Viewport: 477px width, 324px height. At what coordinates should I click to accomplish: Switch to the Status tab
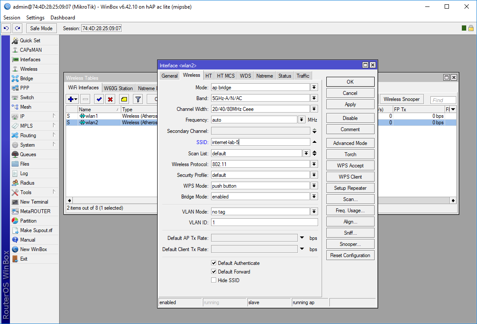point(285,75)
